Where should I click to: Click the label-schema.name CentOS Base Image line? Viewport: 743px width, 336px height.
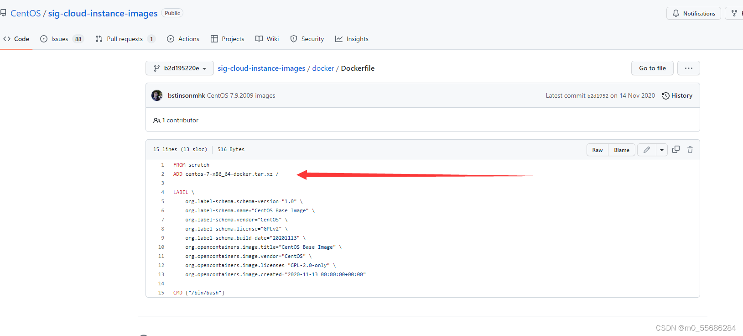[250, 210]
